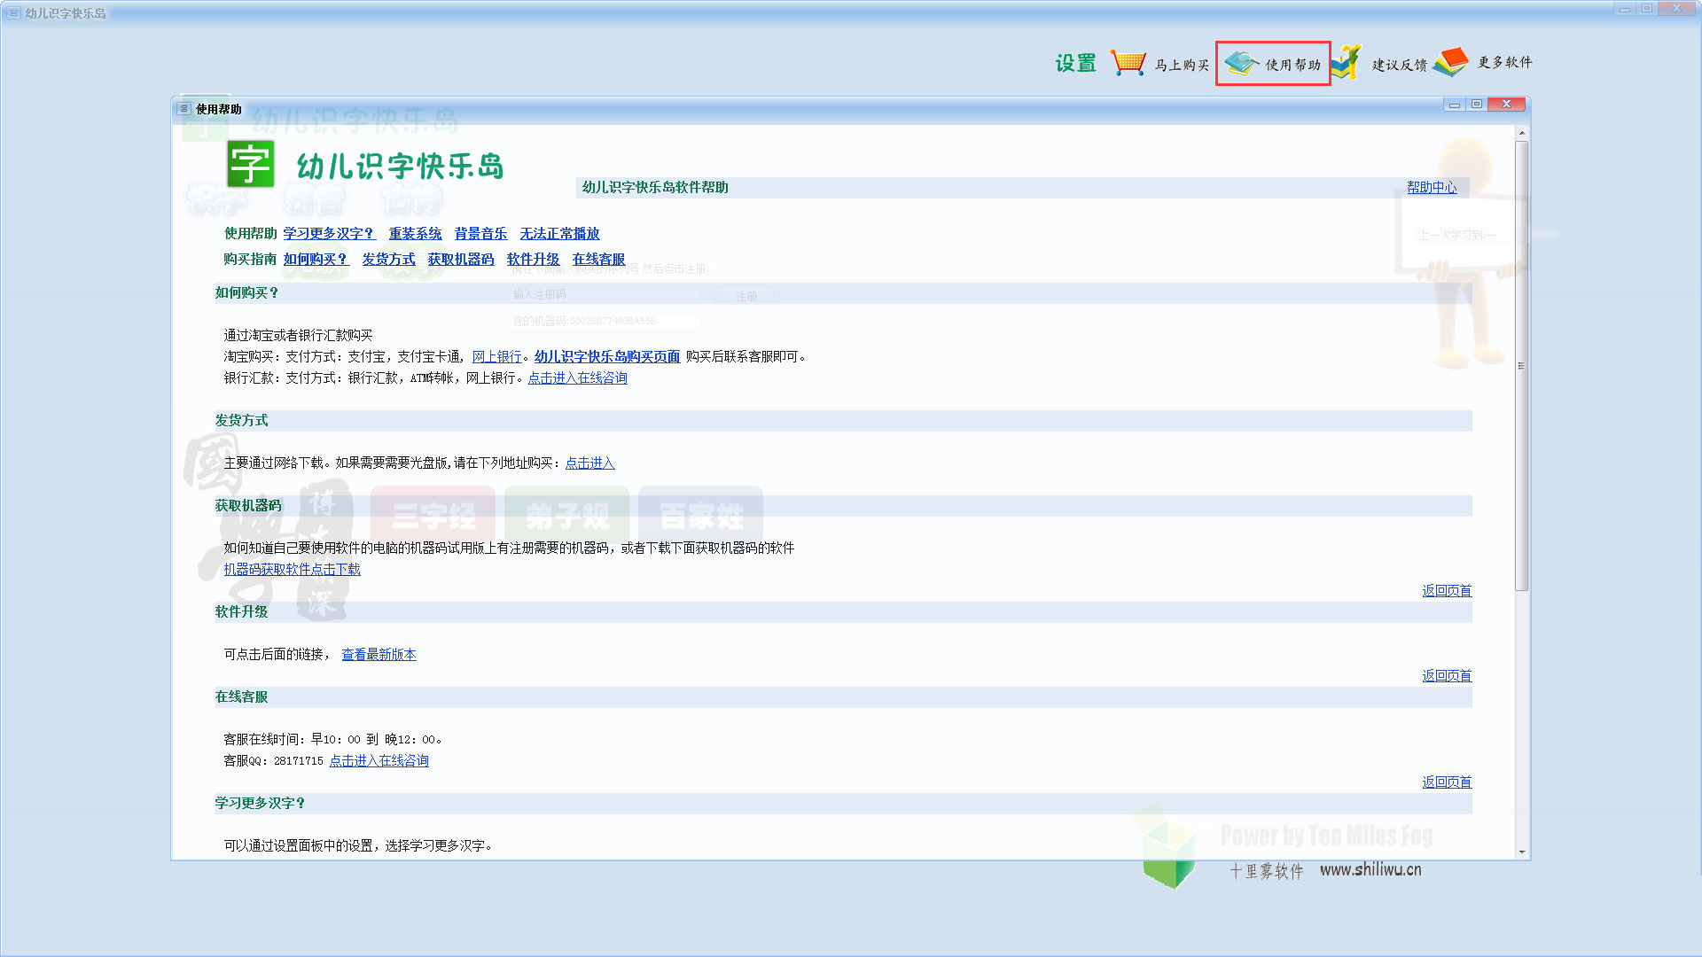
Task: Maximize the 使用帮助 window
Action: (x=1476, y=105)
